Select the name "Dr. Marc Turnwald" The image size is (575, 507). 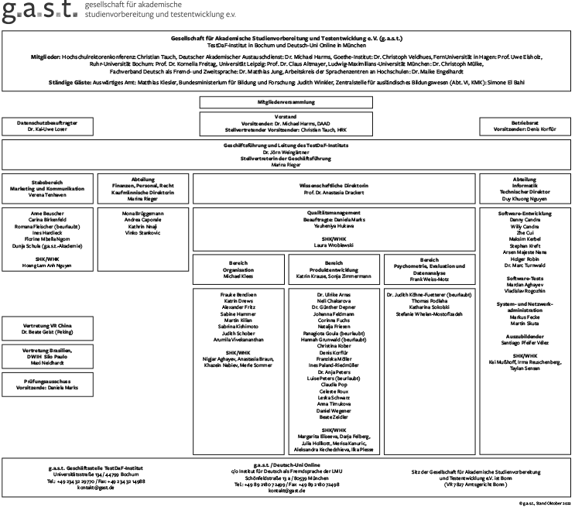tap(525, 265)
